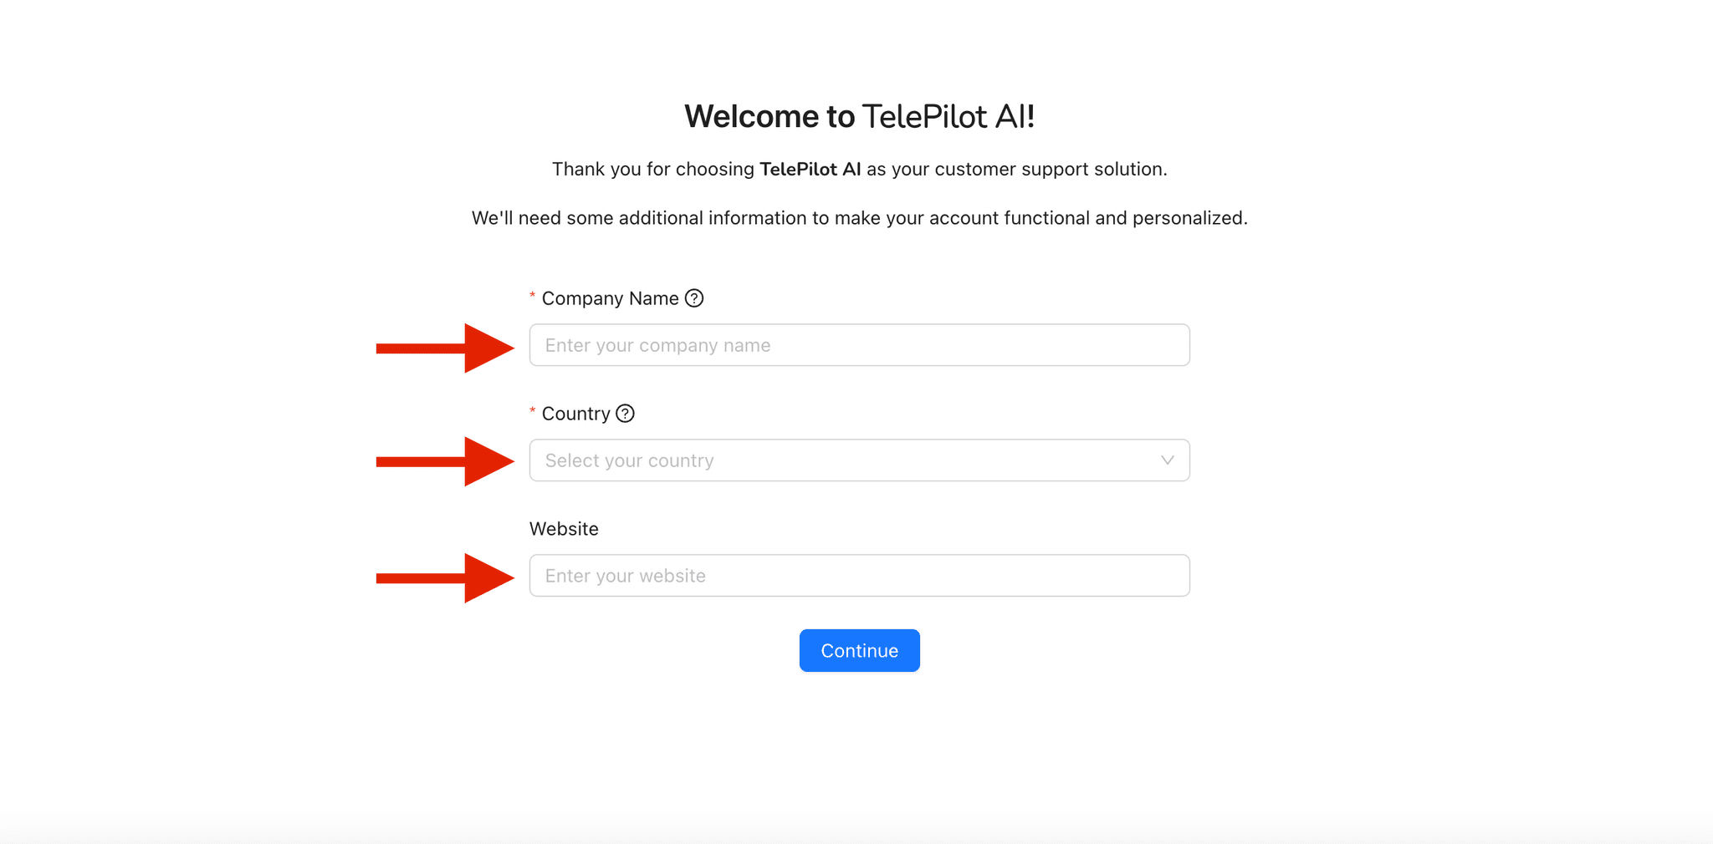The width and height of the screenshot is (1713, 844).
Task: Focus the "Enter your company name" field
Action: click(859, 345)
